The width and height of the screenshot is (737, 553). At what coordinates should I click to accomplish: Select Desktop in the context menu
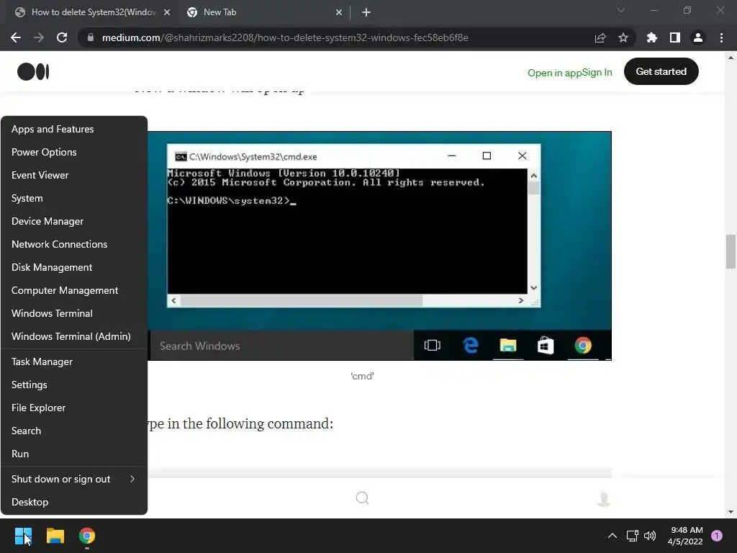click(74, 502)
